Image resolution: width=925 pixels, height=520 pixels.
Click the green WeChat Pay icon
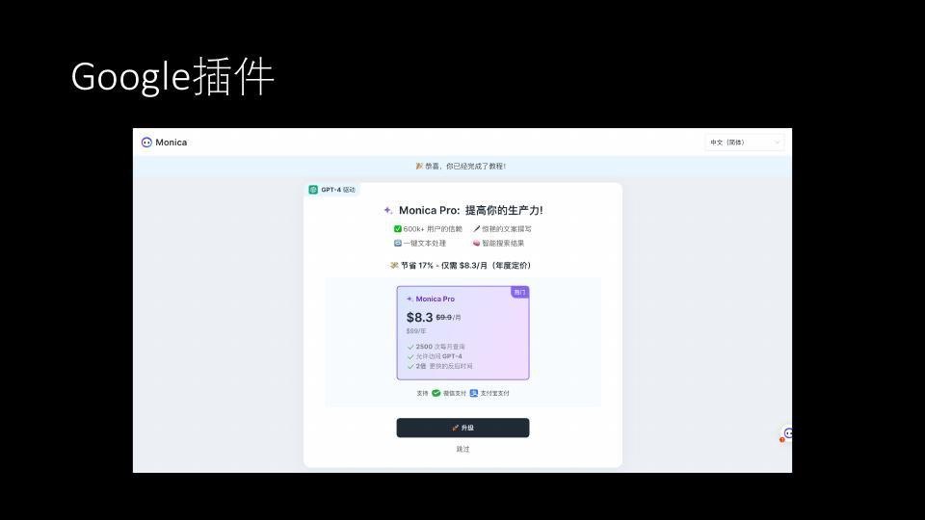[x=436, y=393]
